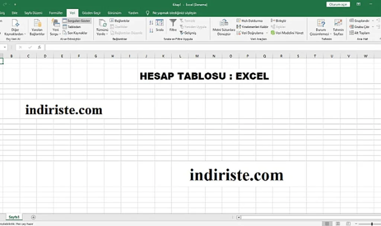Toggle the Sorguları Göster pane

pos(77,21)
